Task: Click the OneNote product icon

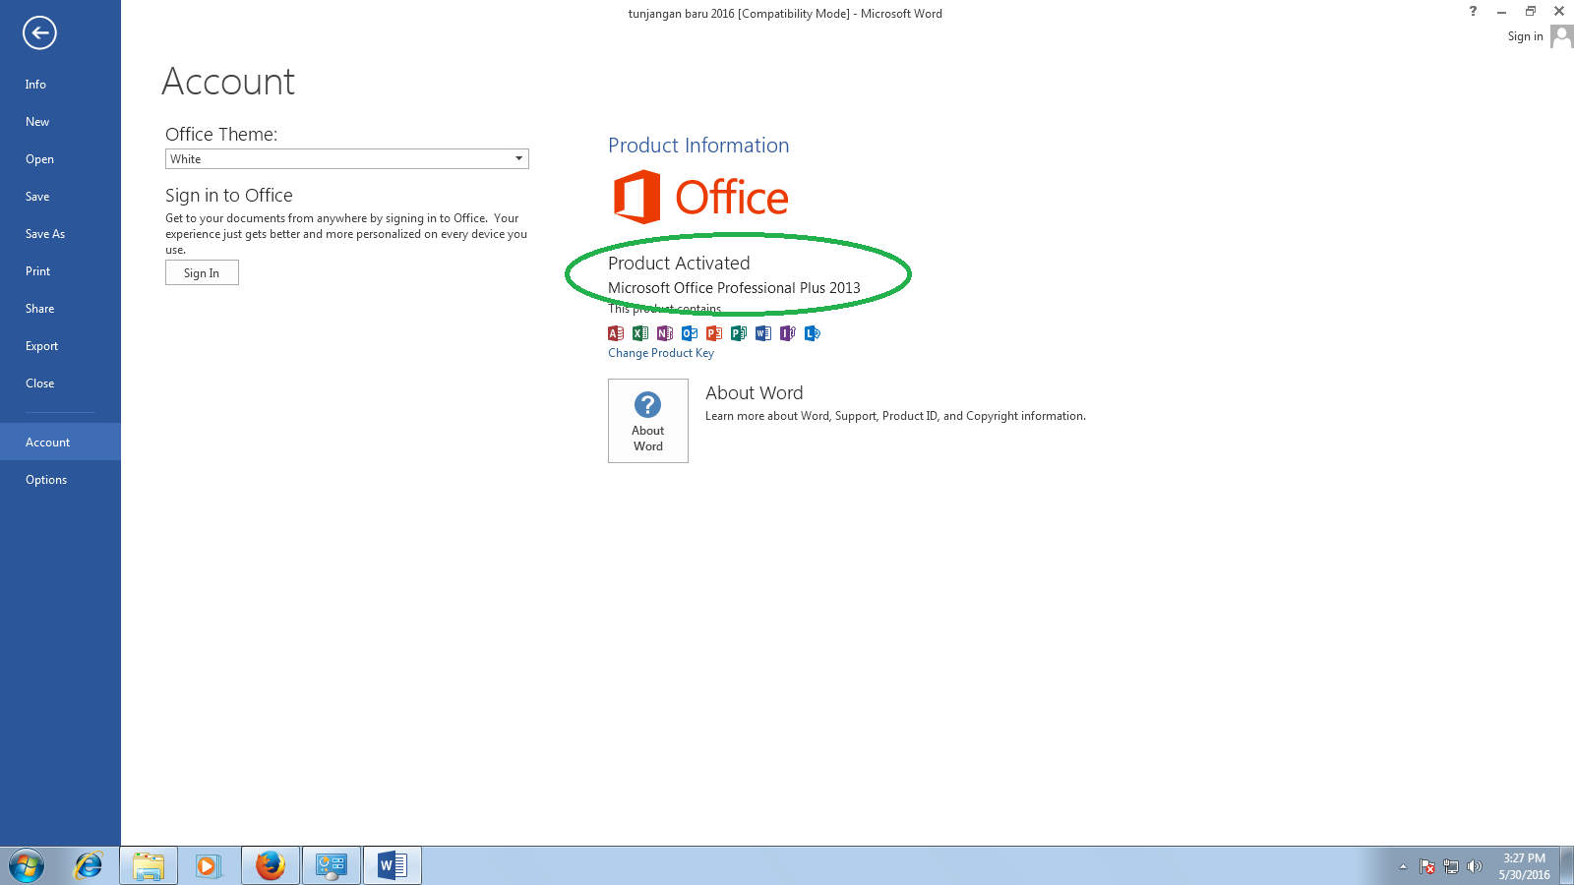Action: tap(665, 333)
